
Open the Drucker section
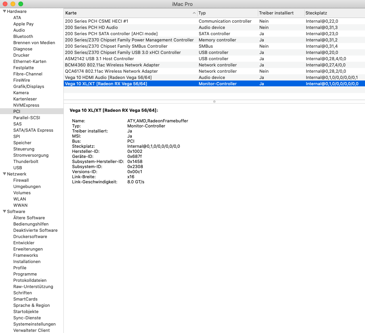point(21,55)
